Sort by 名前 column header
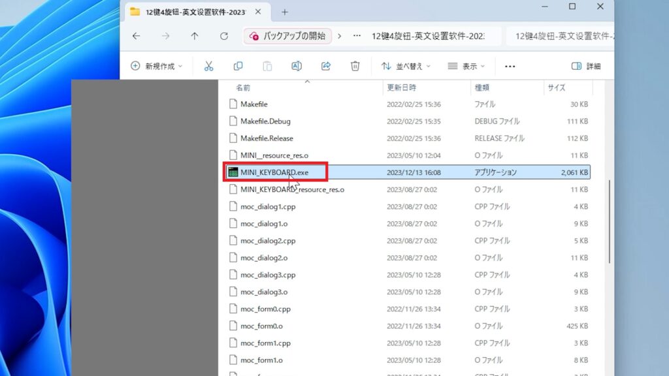Image resolution: width=669 pixels, height=376 pixels. tap(243, 88)
